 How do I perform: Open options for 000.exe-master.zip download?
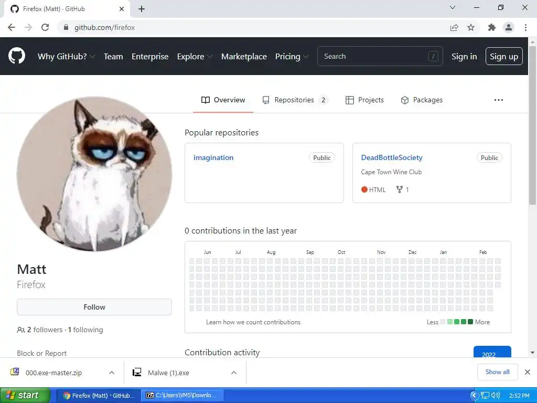pyautogui.click(x=112, y=373)
